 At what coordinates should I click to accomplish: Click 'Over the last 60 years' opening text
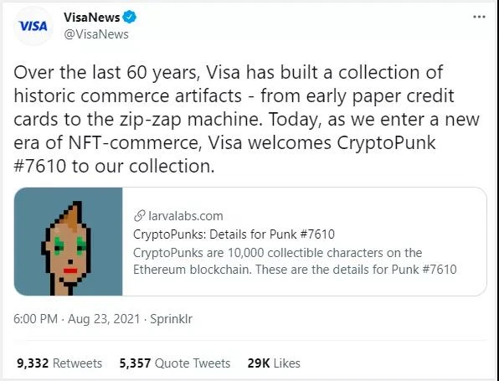coord(105,73)
